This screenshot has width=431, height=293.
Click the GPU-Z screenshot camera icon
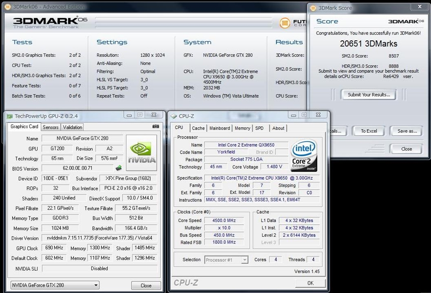pyautogui.click(x=156, y=126)
